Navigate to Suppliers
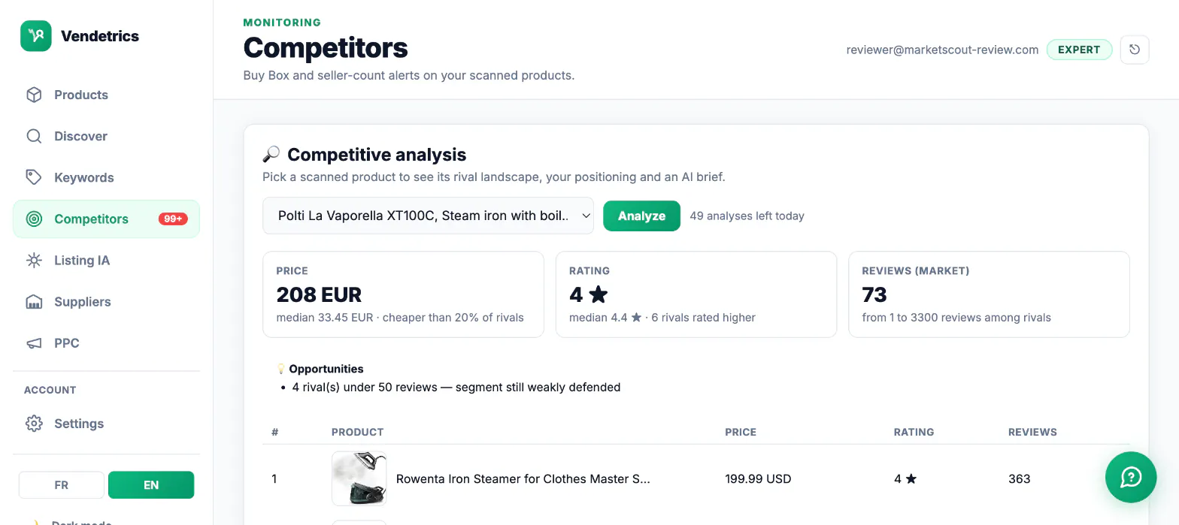1179x525 pixels. 106,302
